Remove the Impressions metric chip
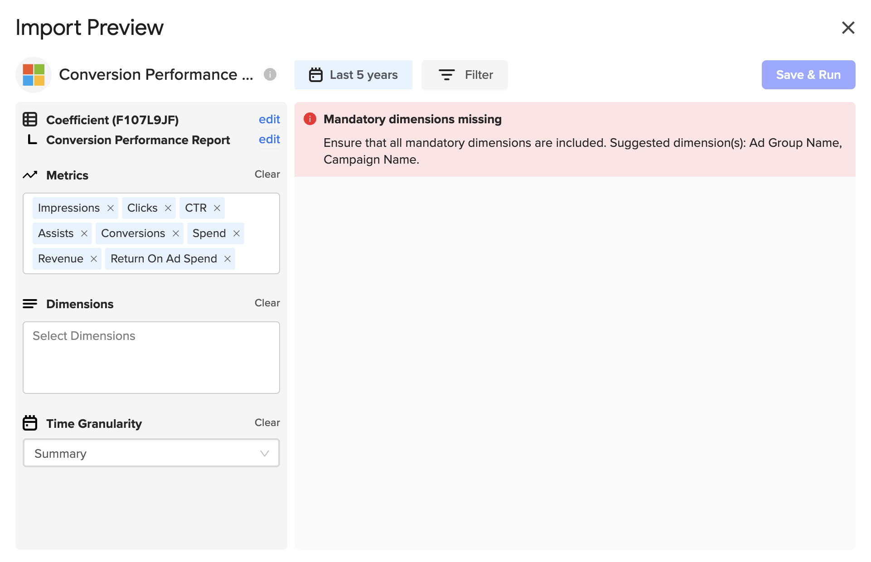This screenshot has width=871, height=562. [x=110, y=208]
